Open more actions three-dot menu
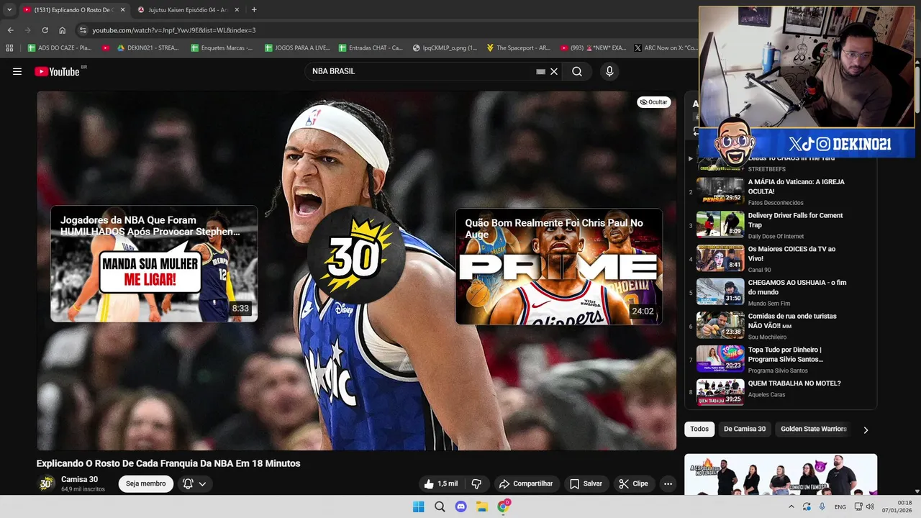 (x=668, y=483)
